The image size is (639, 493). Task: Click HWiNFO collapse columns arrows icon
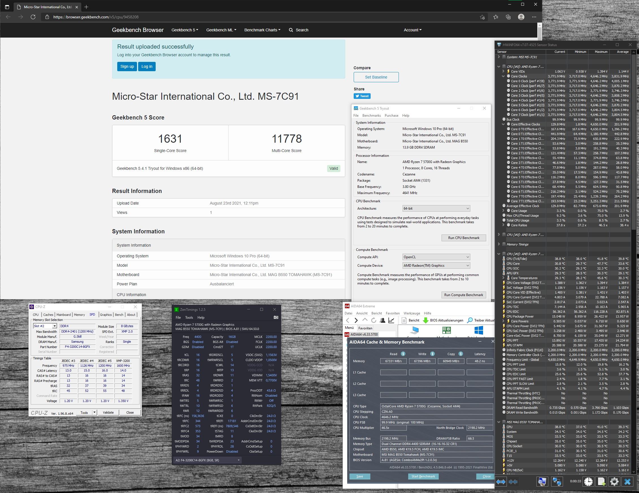[x=513, y=482]
